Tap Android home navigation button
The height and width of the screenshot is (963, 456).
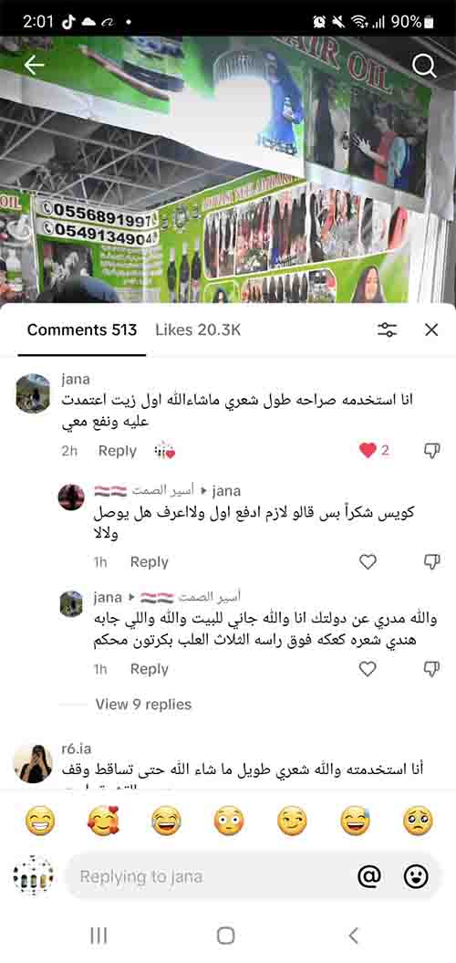[226, 936]
